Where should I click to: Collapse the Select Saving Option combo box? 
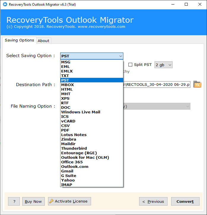coord(92,56)
